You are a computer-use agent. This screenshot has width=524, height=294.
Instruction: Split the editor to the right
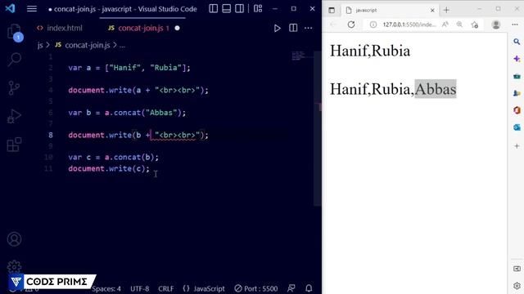293,28
